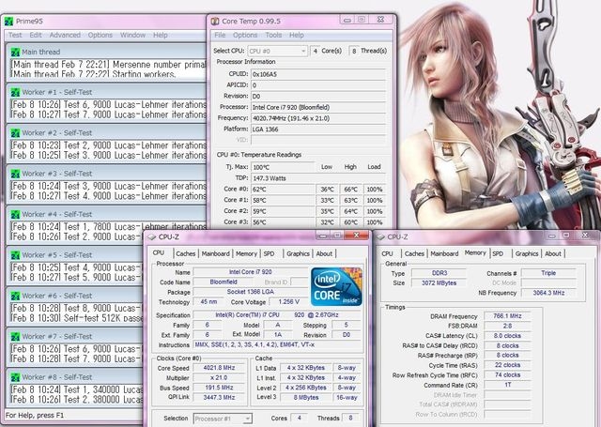Switch to Memory tab in left CPU-Z
The image size is (601, 427).
click(246, 253)
